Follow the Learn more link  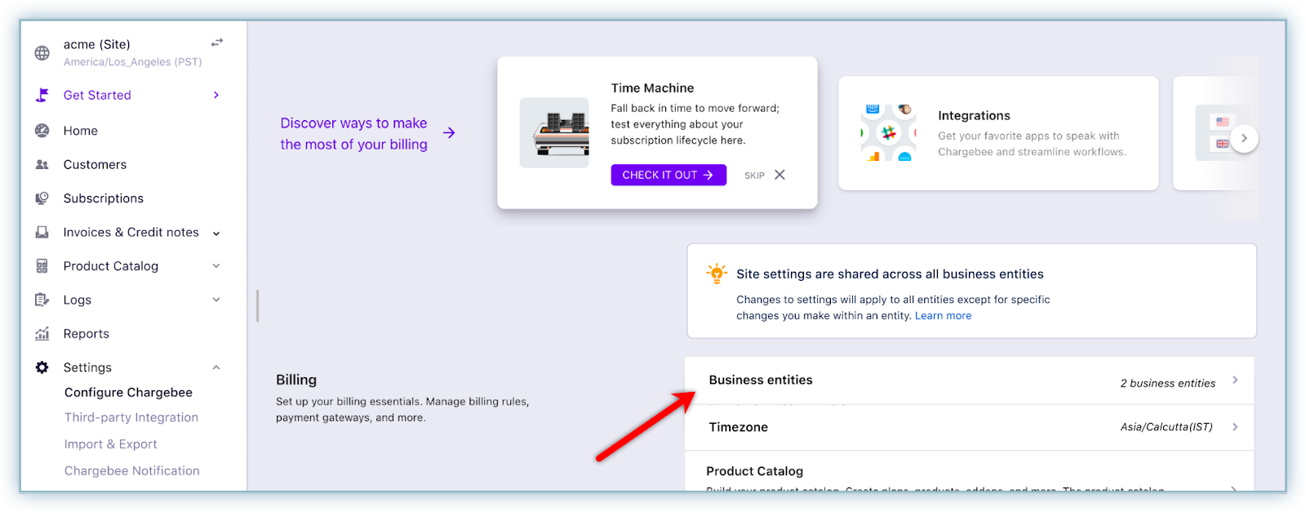[943, 316]
